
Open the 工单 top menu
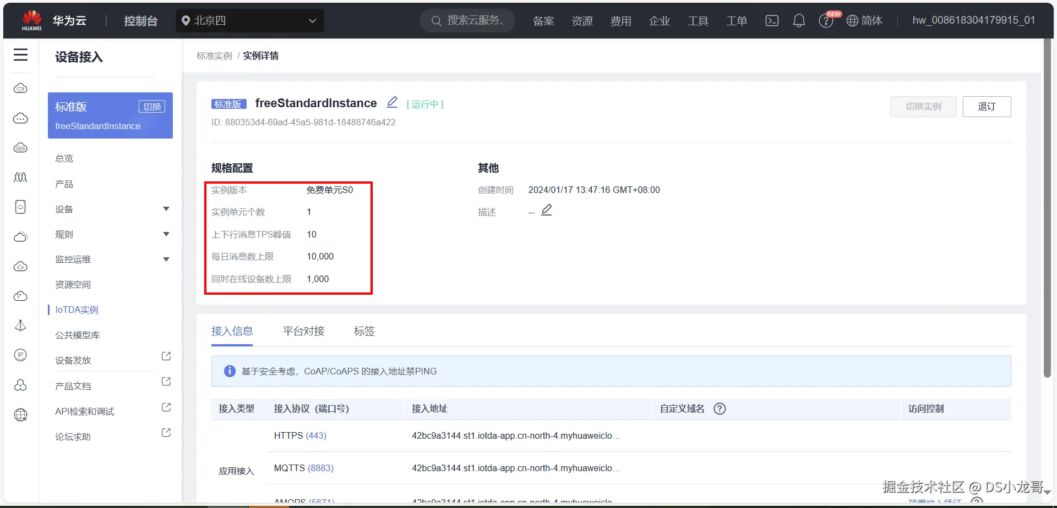[736, 21]
